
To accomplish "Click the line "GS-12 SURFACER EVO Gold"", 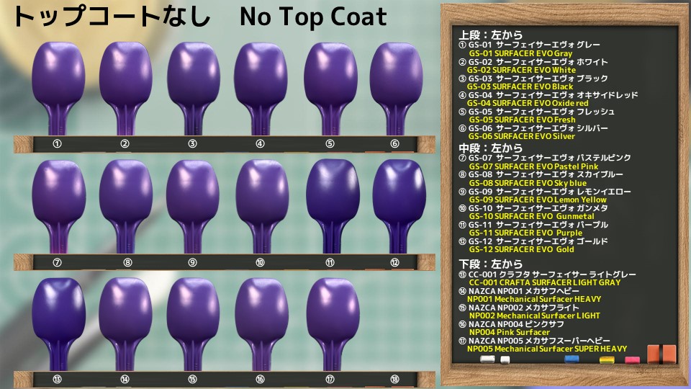I will [521, 249].
